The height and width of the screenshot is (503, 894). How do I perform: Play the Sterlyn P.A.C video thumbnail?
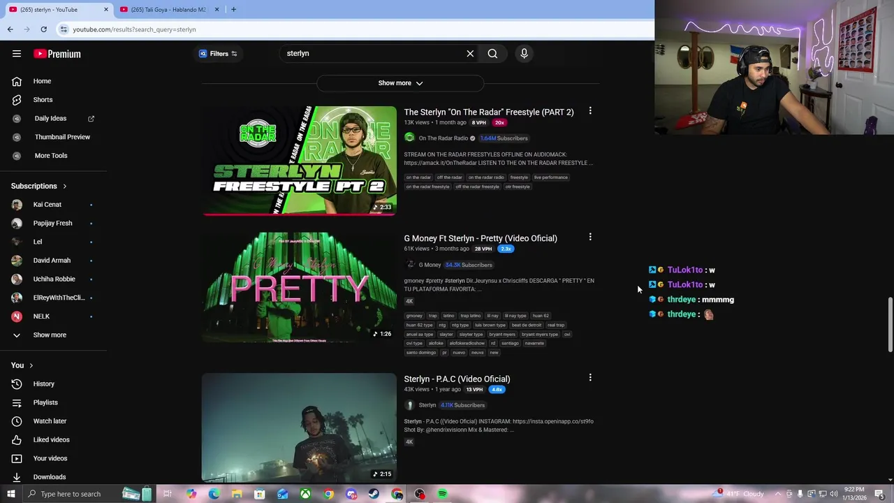point(299,428)
